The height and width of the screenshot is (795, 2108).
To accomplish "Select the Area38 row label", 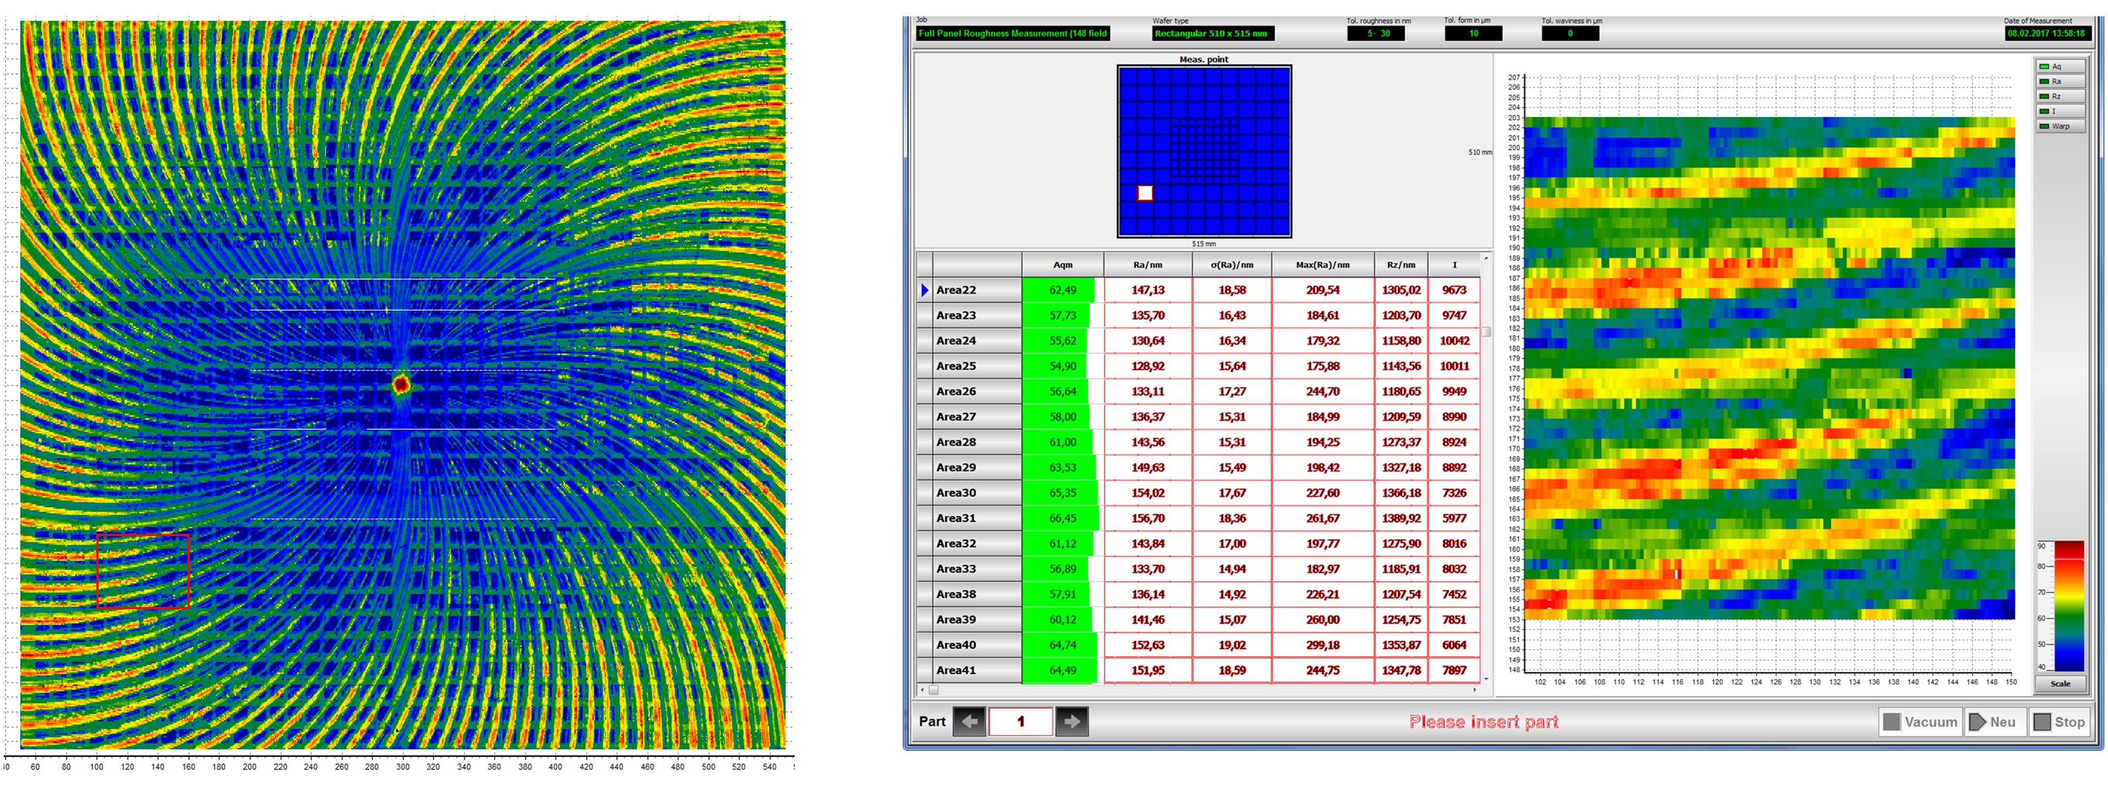I will coord(977,594).
